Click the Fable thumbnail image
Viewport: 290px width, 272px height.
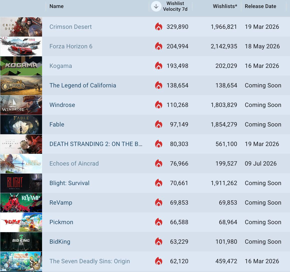(21, 124)
